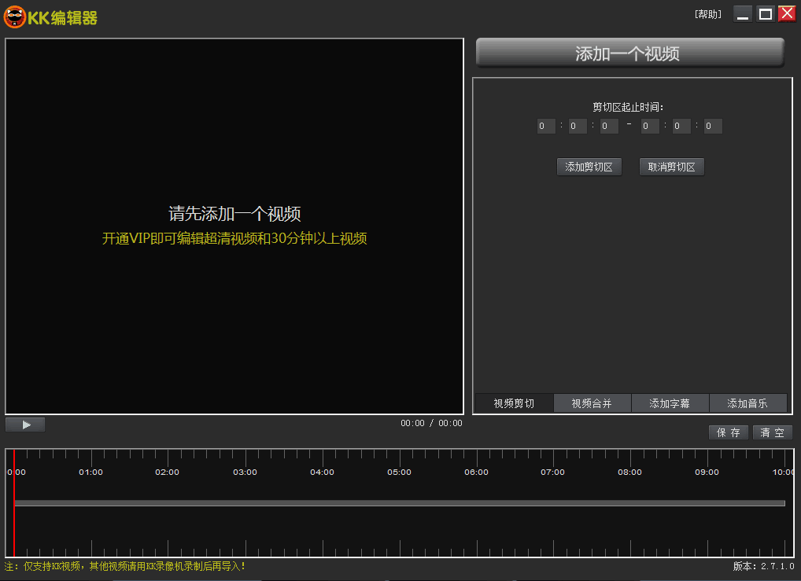Click 取消剪切区 to cancel cut region
Image resolution: width=801 pixels, height=581 pixels.
(672, 167)
